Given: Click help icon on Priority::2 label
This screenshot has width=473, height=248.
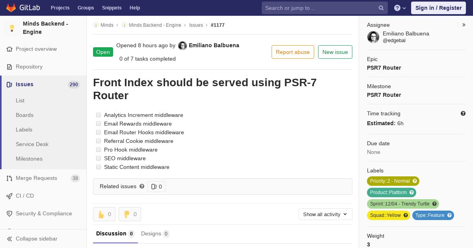Looking at the screenshot, I should point(415,181).
